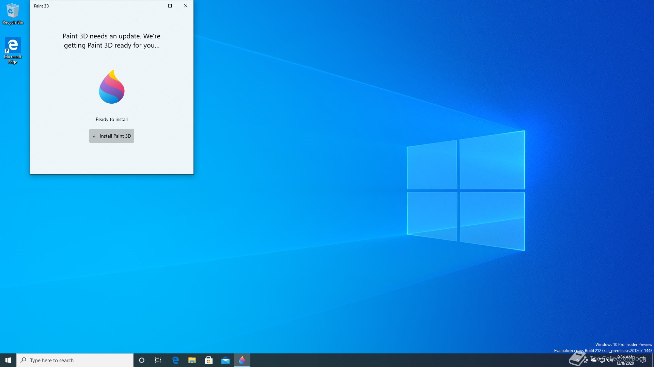
Task: Open the Action Center notifications
Action: click(643, 360)
